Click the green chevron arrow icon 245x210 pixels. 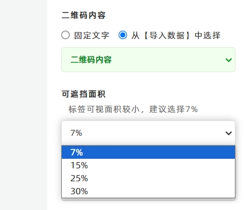click(229, 60)
